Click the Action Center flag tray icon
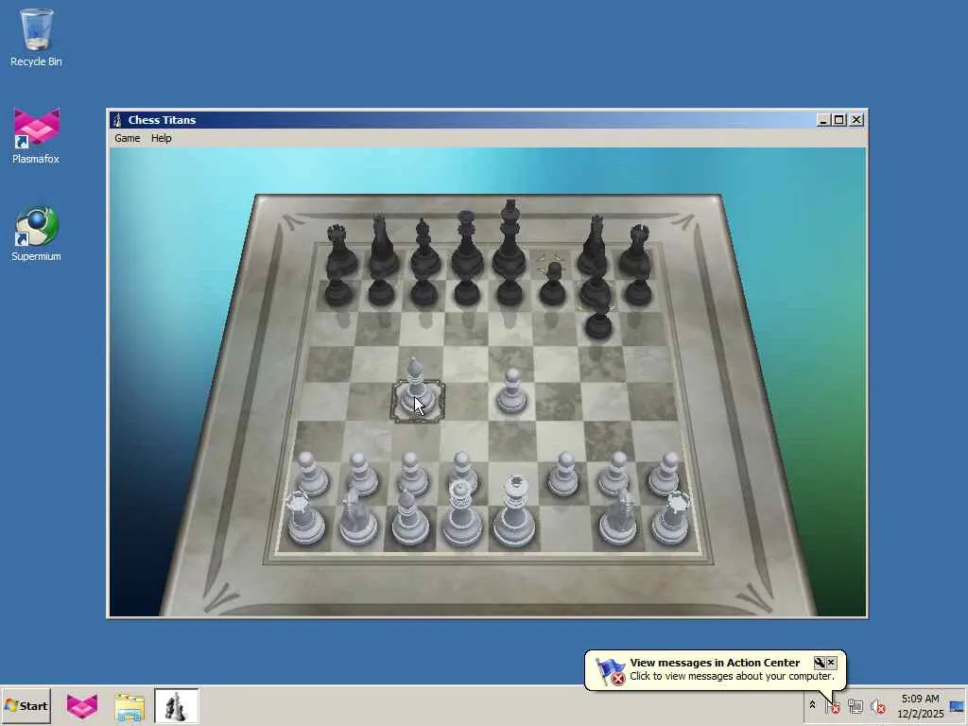 click(833, 705)
